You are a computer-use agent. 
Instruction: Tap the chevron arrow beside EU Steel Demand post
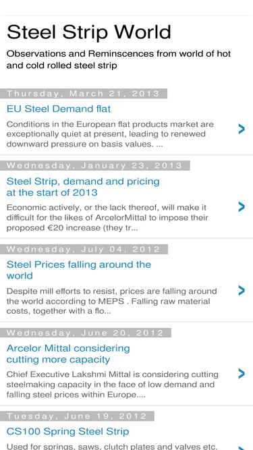point(242,129)
